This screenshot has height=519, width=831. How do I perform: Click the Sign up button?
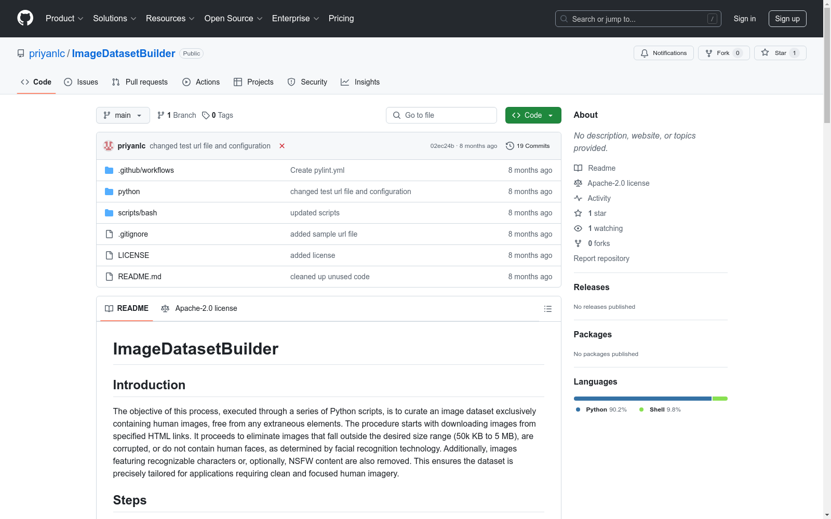point(787,19)
